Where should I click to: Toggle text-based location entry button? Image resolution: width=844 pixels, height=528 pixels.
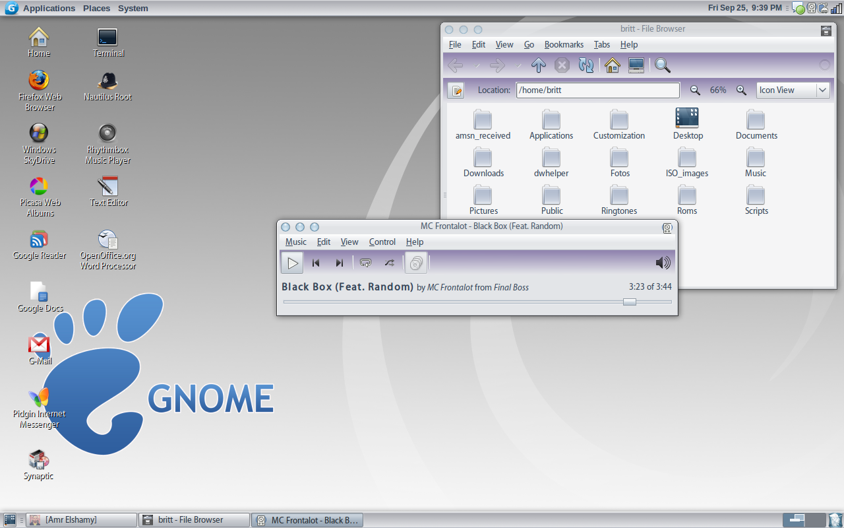pyautogui.click(x=456, y=90)
